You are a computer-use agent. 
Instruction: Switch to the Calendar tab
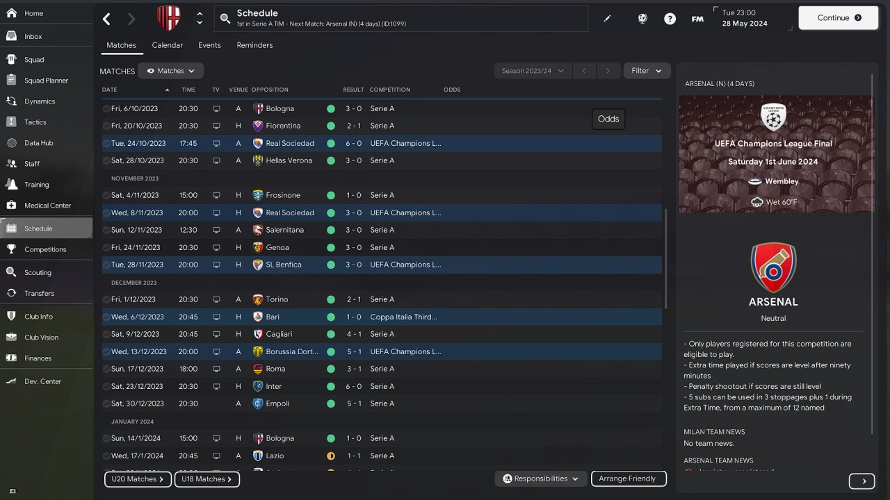pyautogui.click(x=168, y=45)
